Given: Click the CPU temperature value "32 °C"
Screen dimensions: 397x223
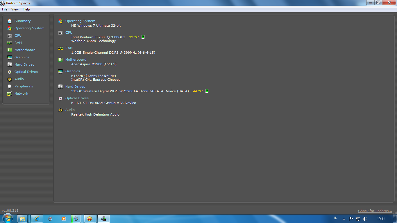Looking at the screenshot, I should [x=134, y=37].
